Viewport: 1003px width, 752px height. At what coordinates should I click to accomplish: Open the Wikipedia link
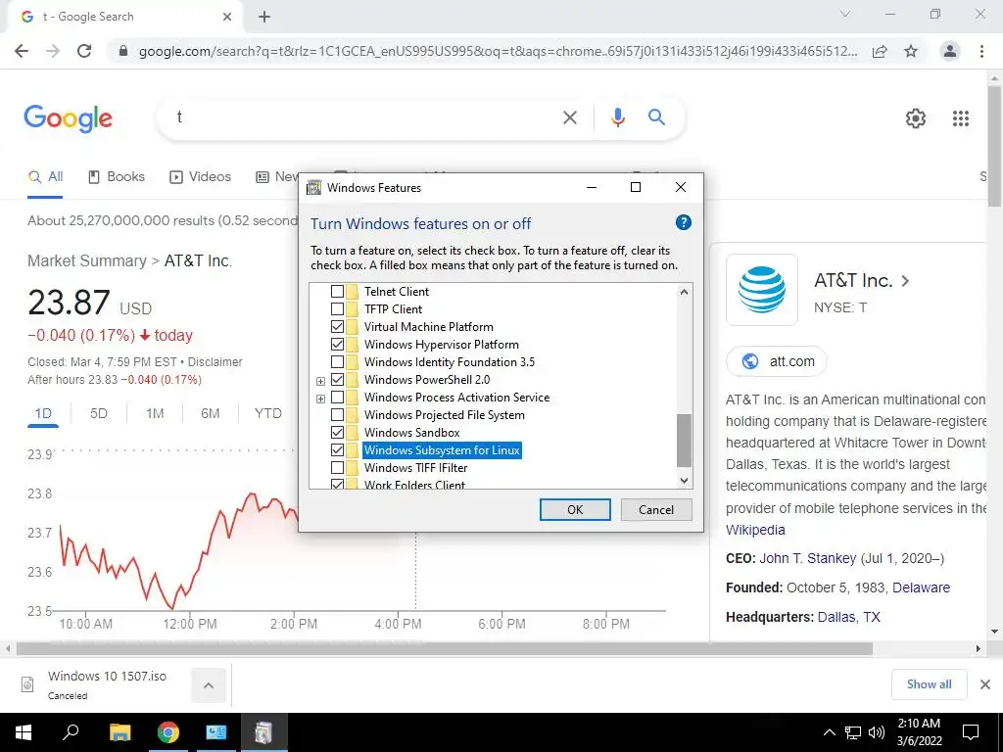[x=755, y=530]
